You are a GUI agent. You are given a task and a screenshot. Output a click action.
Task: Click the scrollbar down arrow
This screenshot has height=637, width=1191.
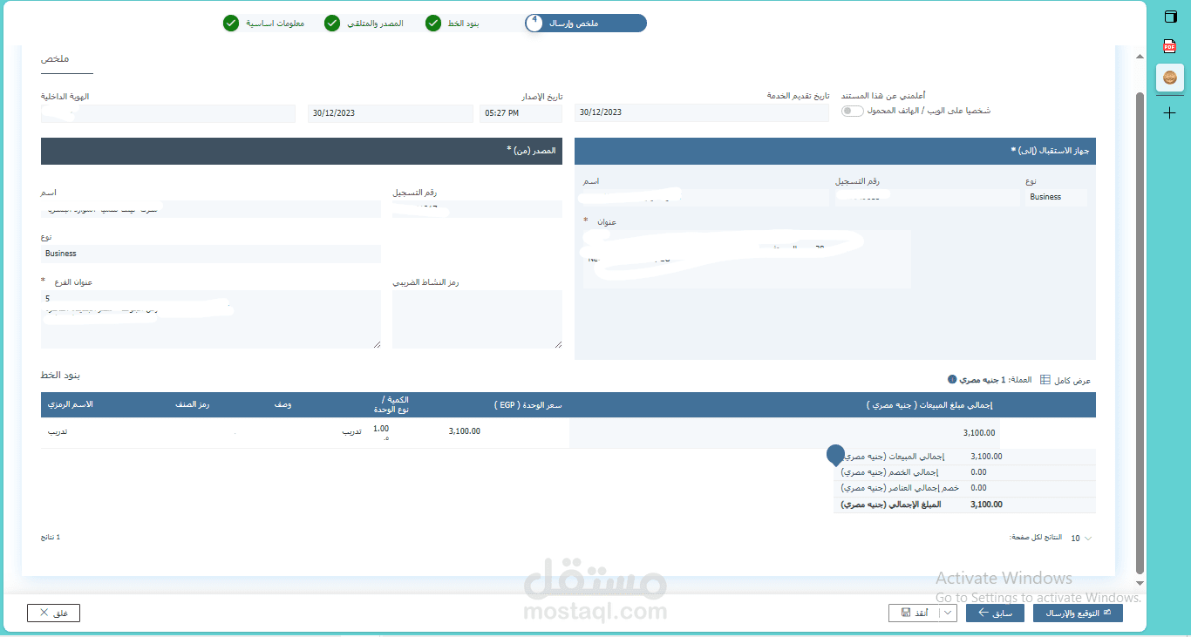point(1140,582)
